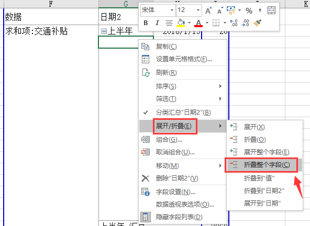310x226 pixels.
Task: Toggle Bold in the mini toolbar
Action: 146,23
